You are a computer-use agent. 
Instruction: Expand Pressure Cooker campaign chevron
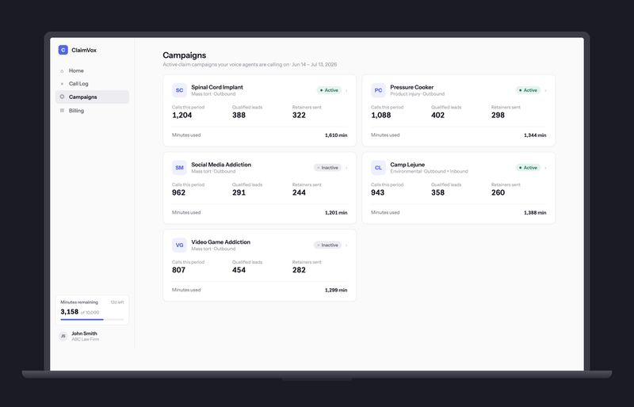pos(545,90)
